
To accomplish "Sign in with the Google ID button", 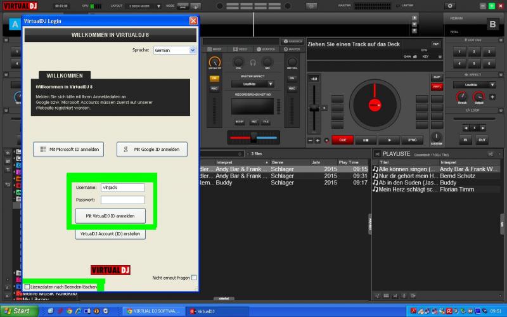I will click(x=152, y=150).
